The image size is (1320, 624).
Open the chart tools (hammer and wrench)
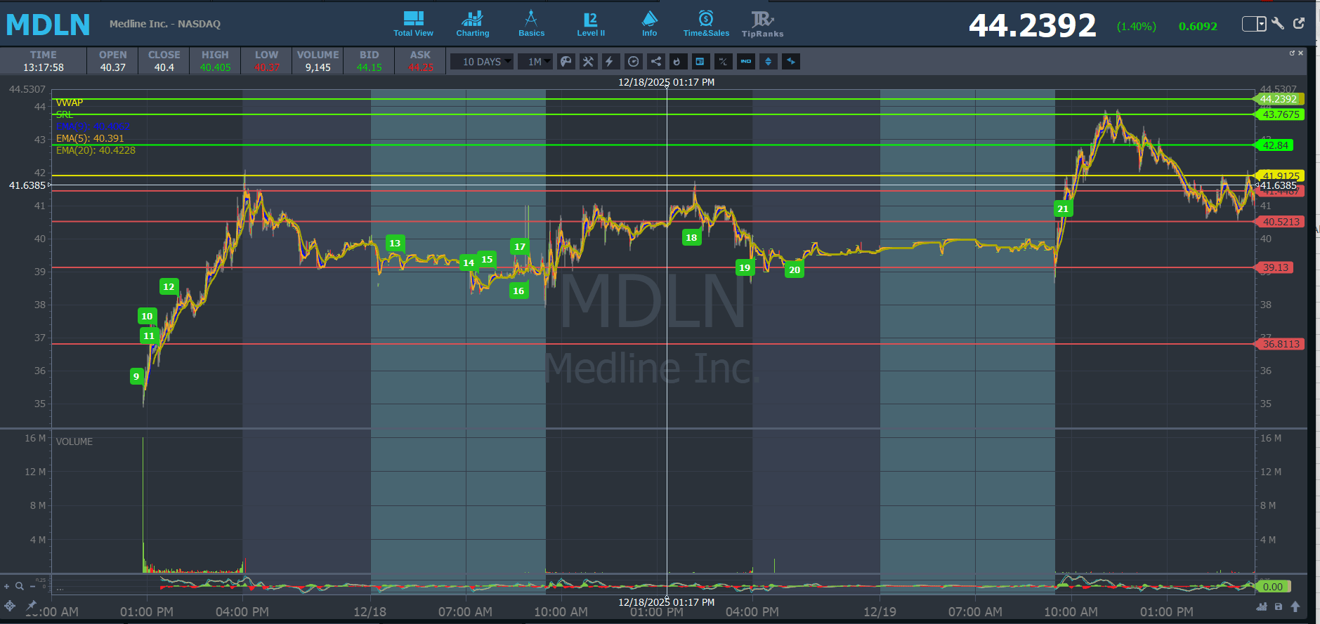(x=588, y=62)
